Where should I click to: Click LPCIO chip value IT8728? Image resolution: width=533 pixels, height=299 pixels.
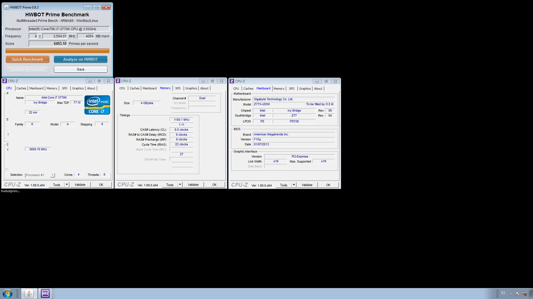click(x=294, y=121)
